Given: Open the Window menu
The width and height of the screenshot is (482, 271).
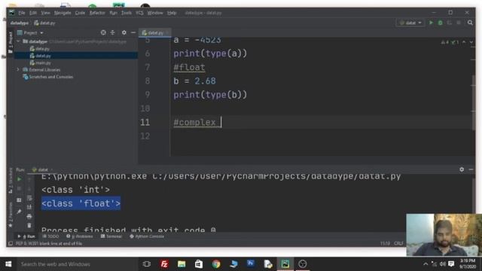Looking at the screenshot, I should [155, 13].
